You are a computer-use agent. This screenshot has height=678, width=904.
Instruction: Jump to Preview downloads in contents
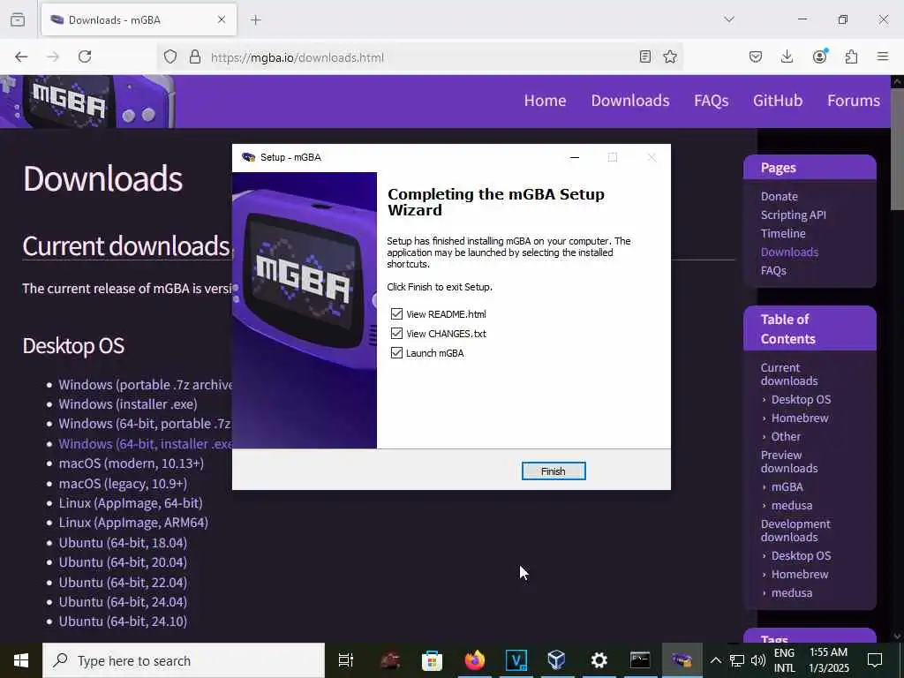point(788,462)
